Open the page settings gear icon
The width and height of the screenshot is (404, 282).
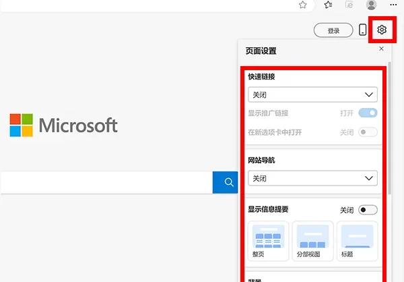point(382,30)
